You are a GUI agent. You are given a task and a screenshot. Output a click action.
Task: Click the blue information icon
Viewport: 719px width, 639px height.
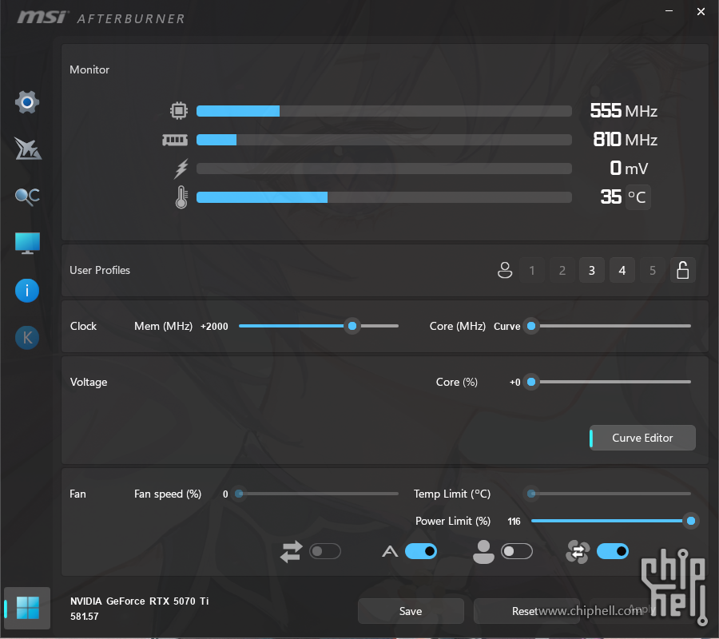(x=27, y=290)
